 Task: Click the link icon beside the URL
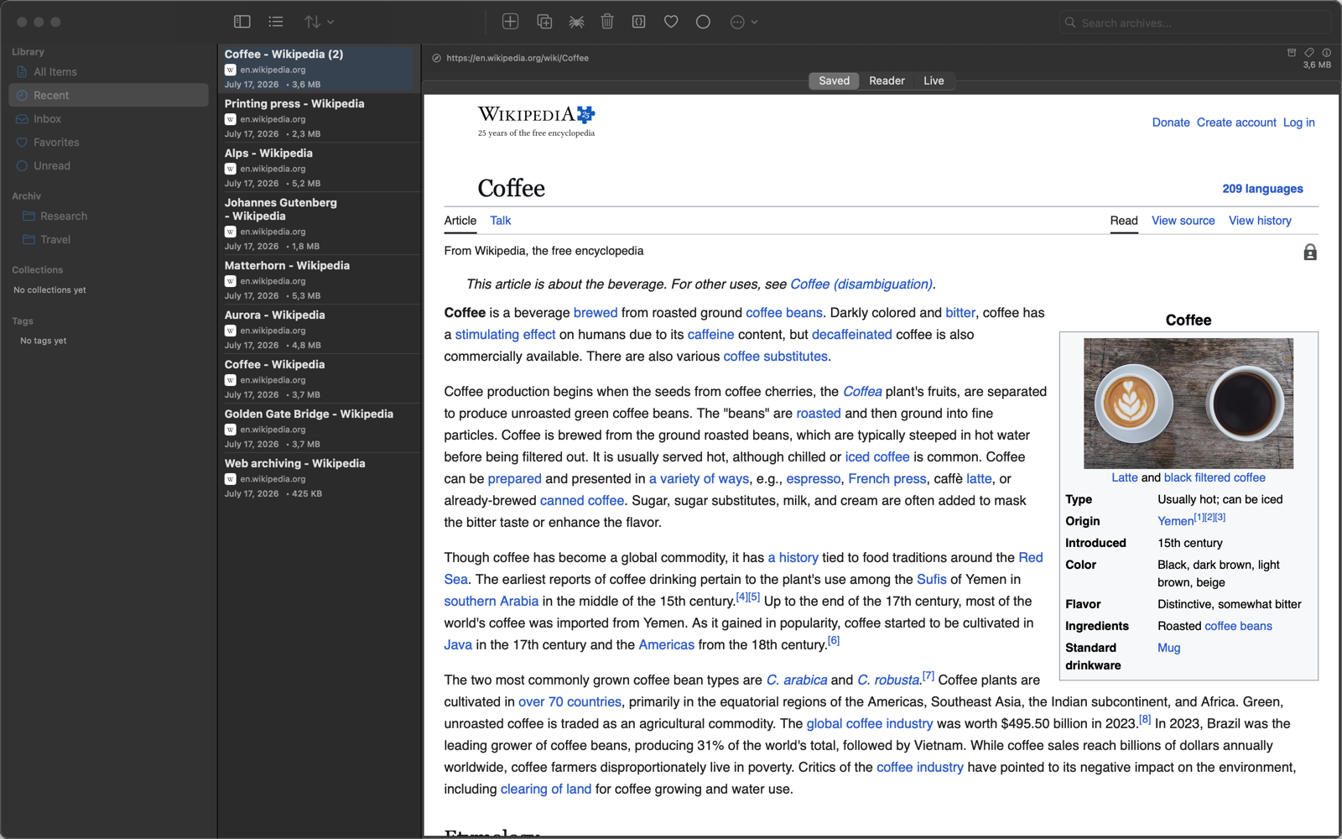pyautogui.click(x=436, y=58)
